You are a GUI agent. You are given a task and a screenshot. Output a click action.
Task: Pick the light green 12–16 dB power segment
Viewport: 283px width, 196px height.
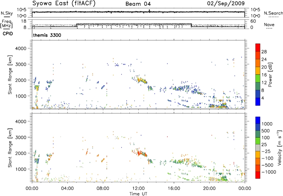258,79
